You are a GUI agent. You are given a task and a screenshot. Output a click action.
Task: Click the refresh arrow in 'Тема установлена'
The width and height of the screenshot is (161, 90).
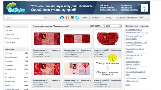tap(107, 68)
